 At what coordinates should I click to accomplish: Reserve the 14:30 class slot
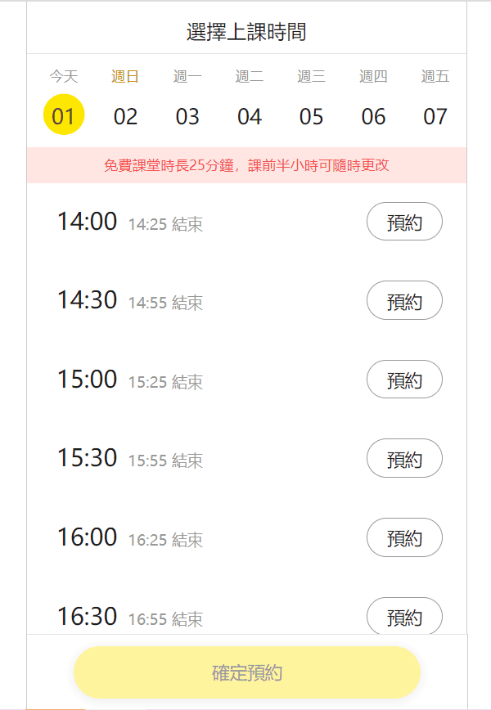tap(404, 300)
